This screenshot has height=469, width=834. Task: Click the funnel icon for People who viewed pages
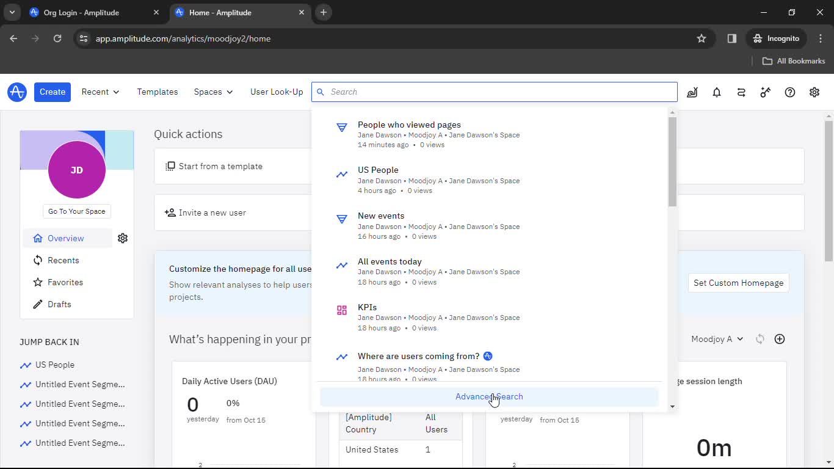[342, 128]
